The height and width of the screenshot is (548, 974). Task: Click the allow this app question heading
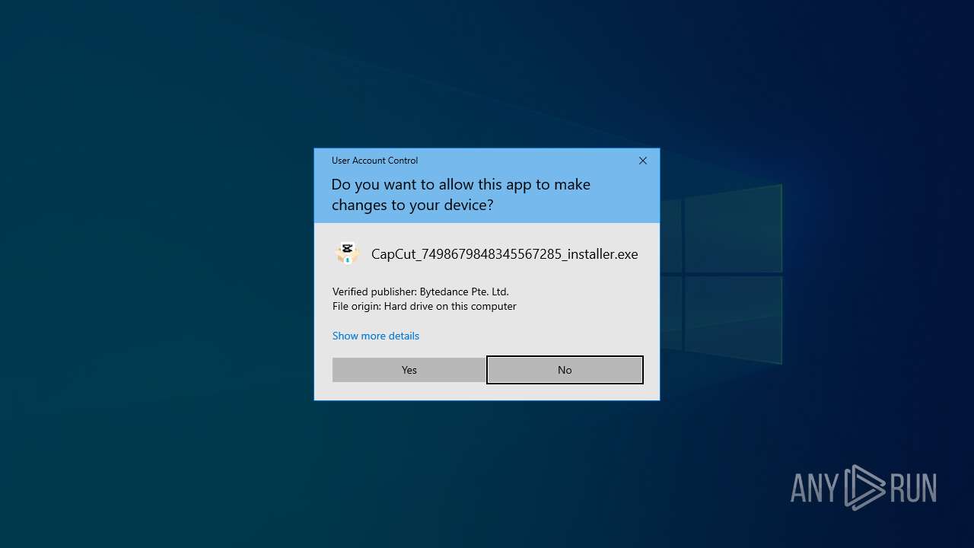pyautogui.click(x=460, y=195)
